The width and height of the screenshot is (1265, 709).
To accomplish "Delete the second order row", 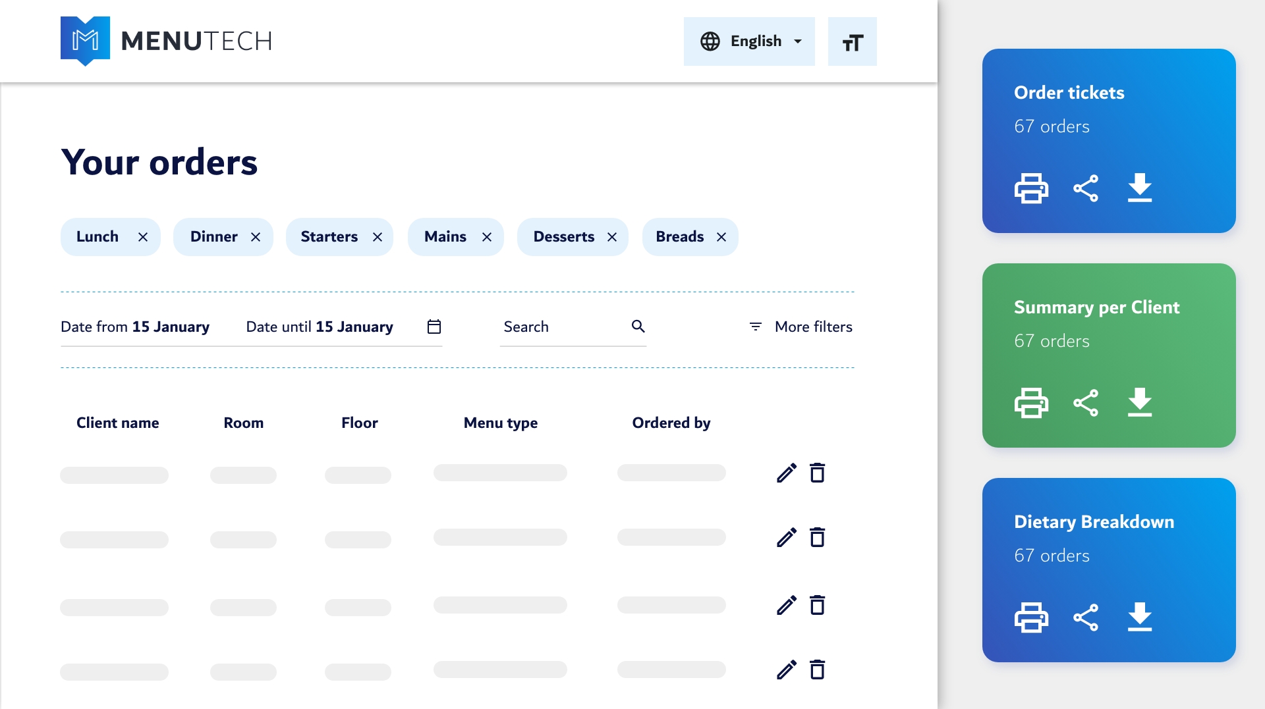I will (x=818, y=538).
